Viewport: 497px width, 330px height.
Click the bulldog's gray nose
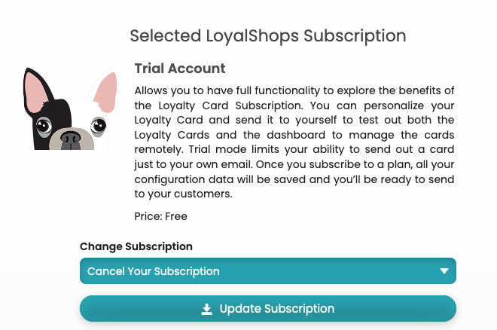(71, 139)
